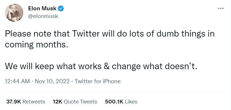The width and height of the screenshot is (231, 110).
Task: Click the word Retweets label
Action: [x=34, y=101]
